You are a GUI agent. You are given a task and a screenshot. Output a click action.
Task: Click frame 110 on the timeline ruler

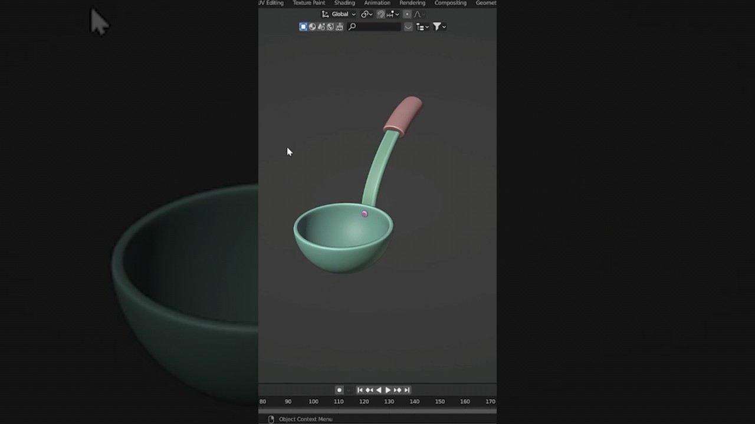339,402
